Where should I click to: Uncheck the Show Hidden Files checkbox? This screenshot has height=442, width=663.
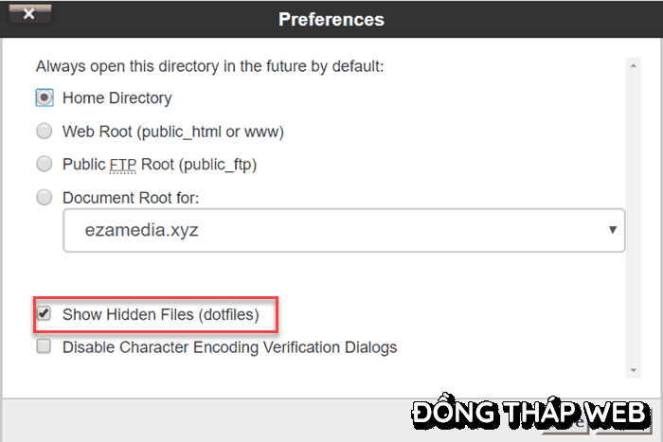click(44, 313)
